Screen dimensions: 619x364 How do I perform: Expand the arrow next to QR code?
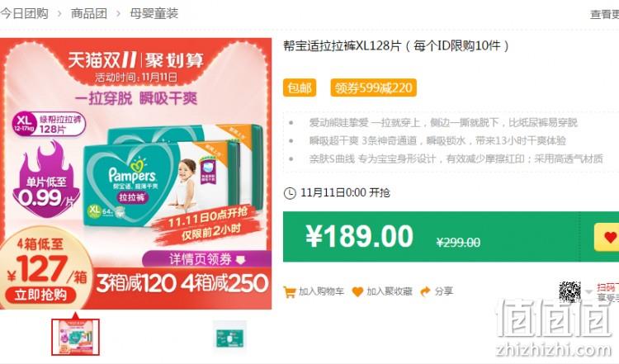pyautogui.click(x=588, y=292)
